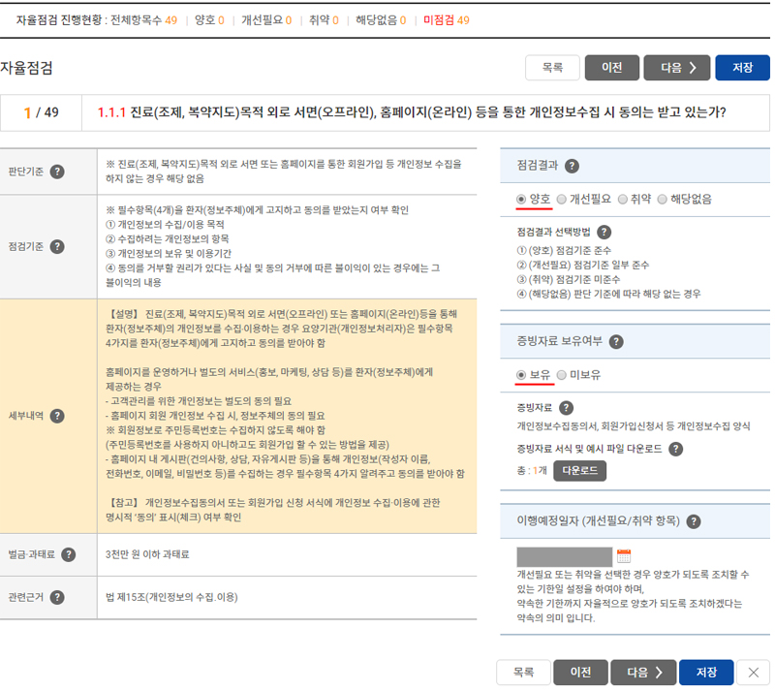The image size is (775, 691).
Task: Click help icon beside 점검결과 선택방법
Action: pyautogui.click(x=604, y=232)
